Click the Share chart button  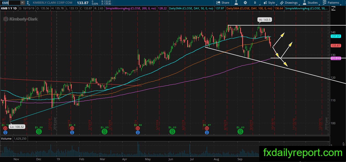coord(223,3)
